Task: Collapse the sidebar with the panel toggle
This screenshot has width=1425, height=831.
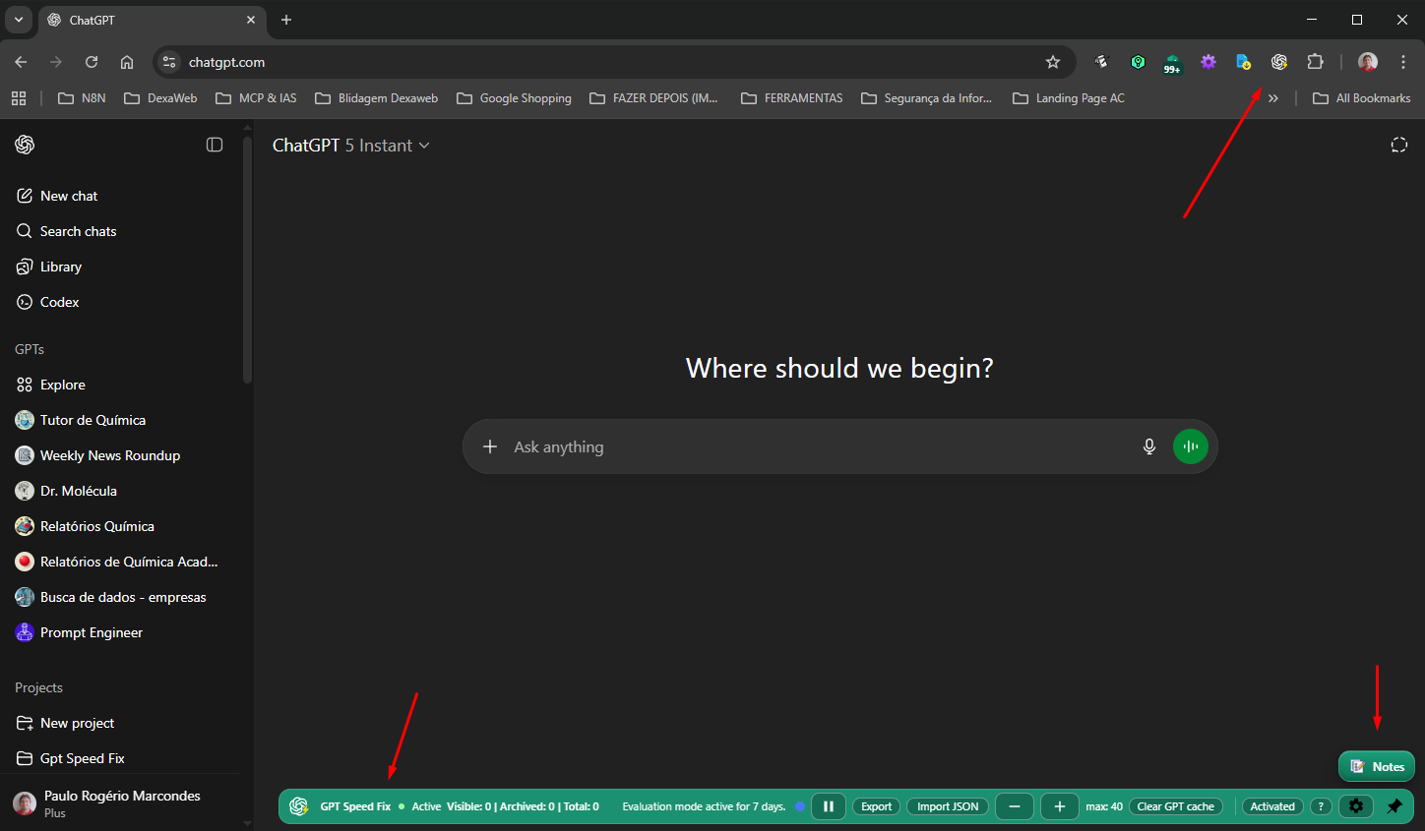Action: (x=215, y=145)
